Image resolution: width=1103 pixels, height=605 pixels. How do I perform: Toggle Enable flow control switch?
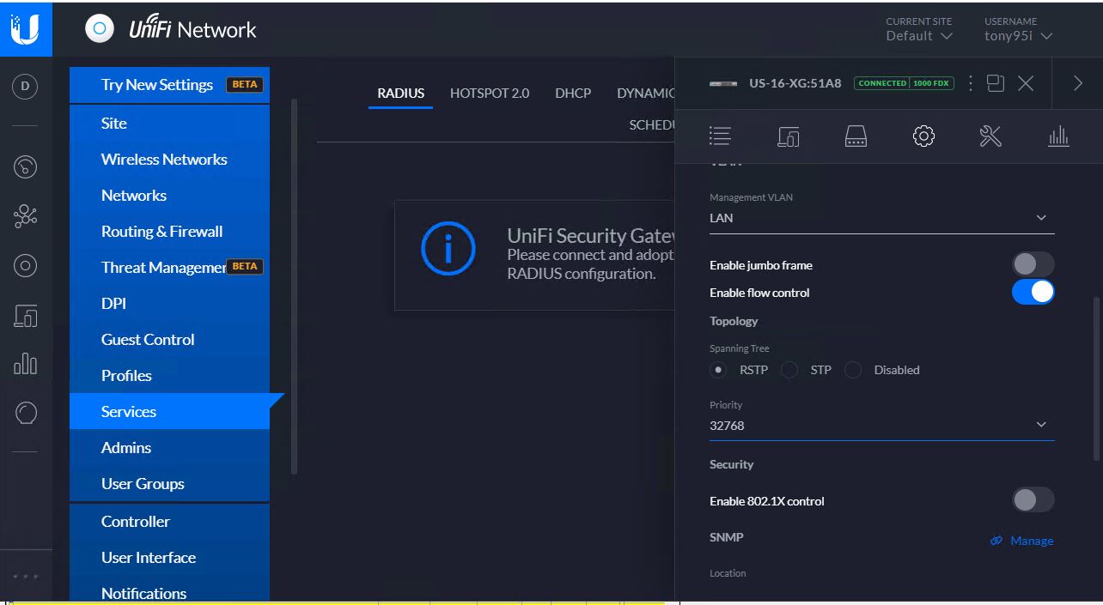coord(1033,292)
